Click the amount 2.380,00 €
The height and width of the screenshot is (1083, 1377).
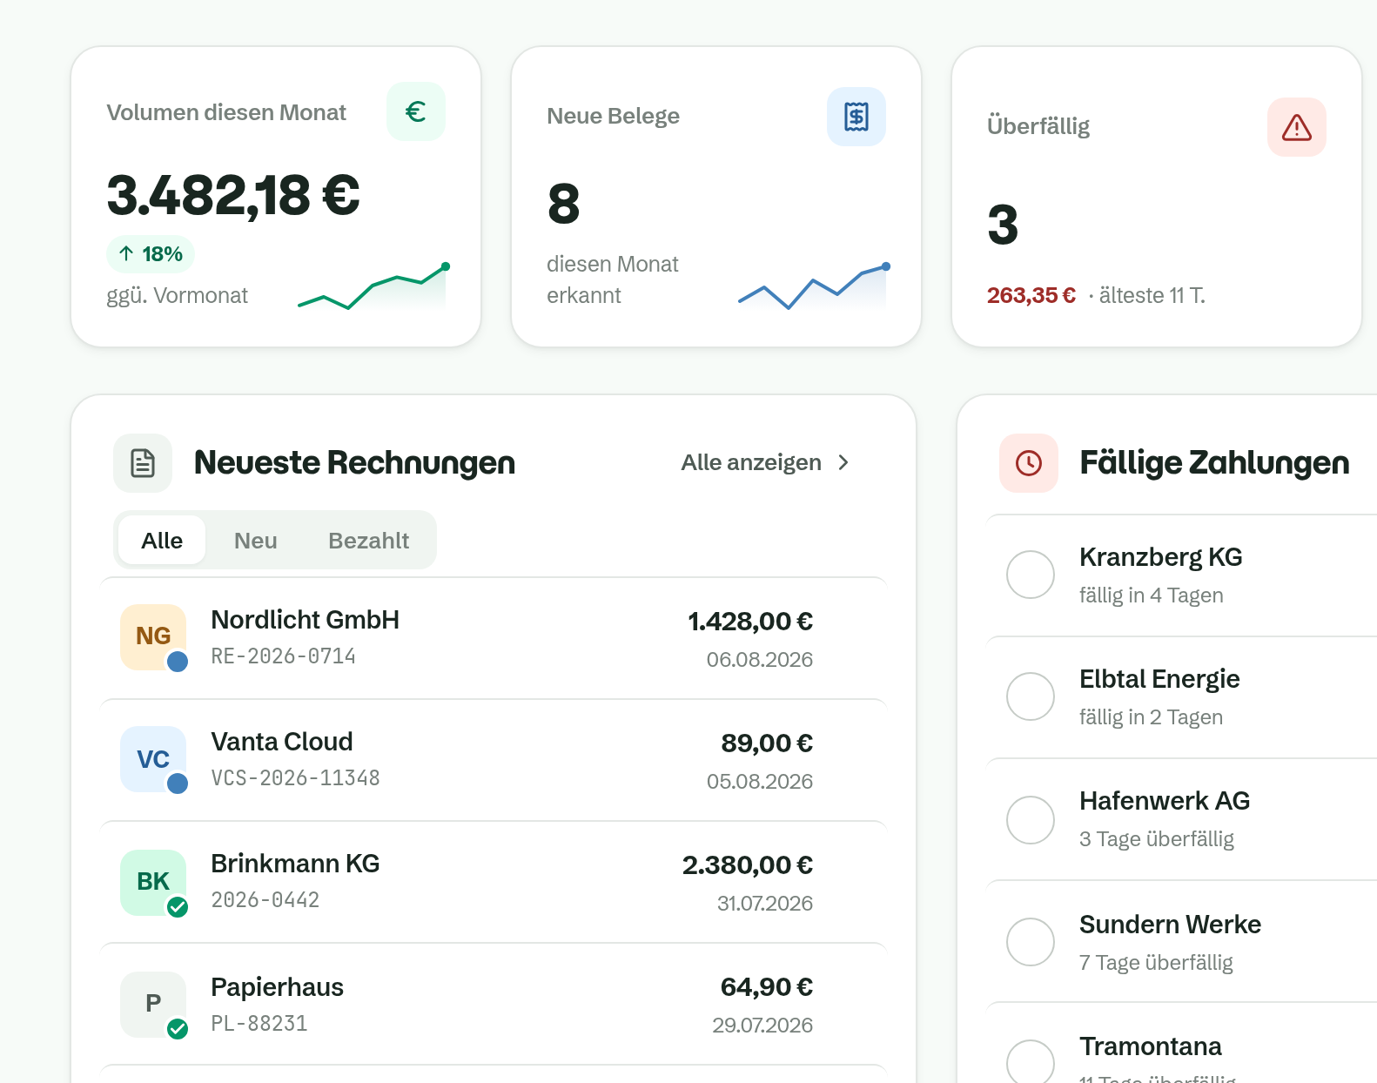[748, 865]
